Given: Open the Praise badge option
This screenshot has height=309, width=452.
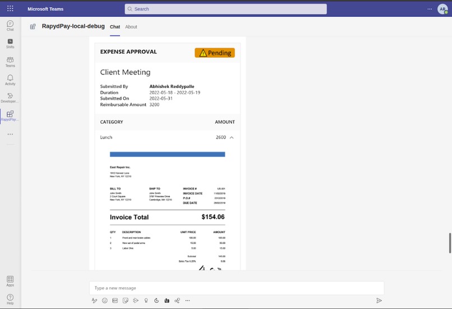Looking at the screenshot, I should pyautogui.click(x=146, y=301).
